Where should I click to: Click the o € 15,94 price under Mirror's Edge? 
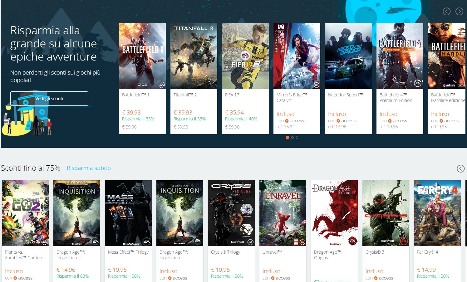tap(286, 127)
